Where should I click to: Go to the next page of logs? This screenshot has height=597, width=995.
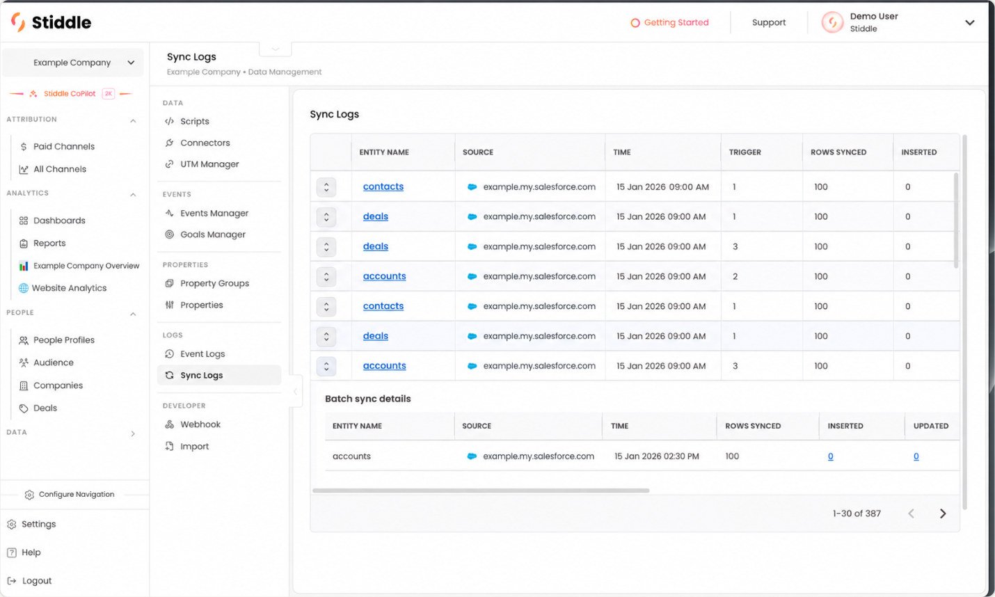pyautogui.click(x=943, y=514)
